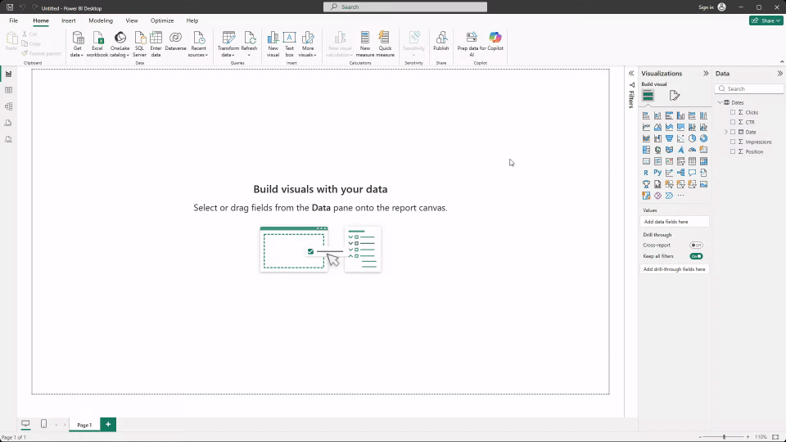The width and height of the screenshot is (786, 442).
Task: Collapse the Visualizations pane
Action: tap(706, 73)
